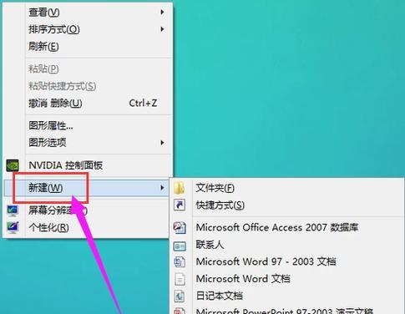Select the 粘贴快捷方式(S) entry
The height and width of the screenshot is (314, 405).
point(88,86)
